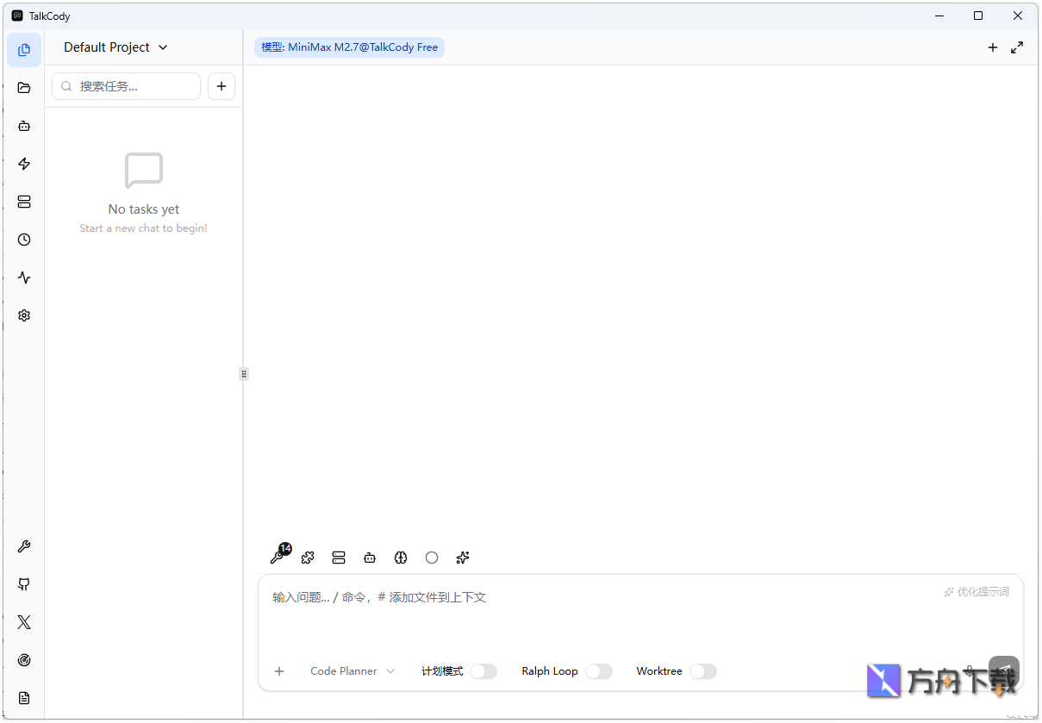1042x723 pixels.
Task: Open the server icon in left sidebar
Action: pos(24,202)
